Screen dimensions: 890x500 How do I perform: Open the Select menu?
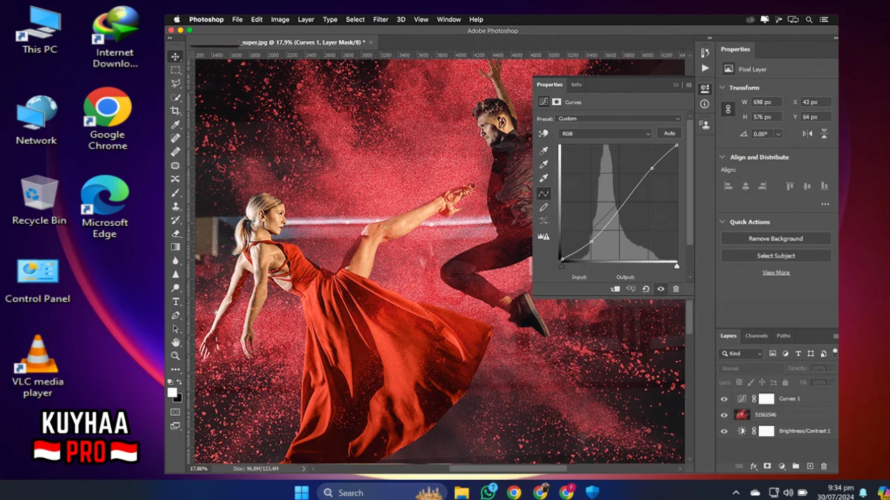point(355,19)
